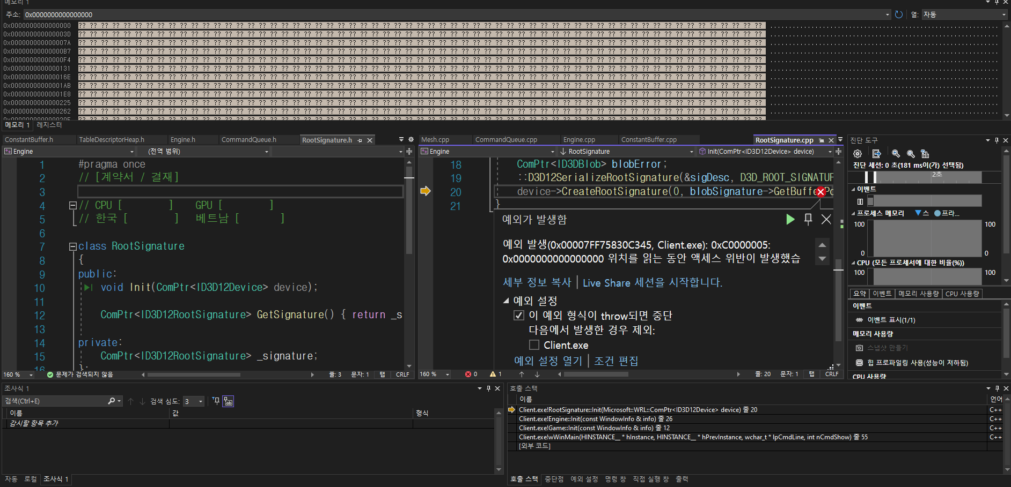Pin the exception popup
This screenshot has width=1011, height=487.
coord(808,219)
